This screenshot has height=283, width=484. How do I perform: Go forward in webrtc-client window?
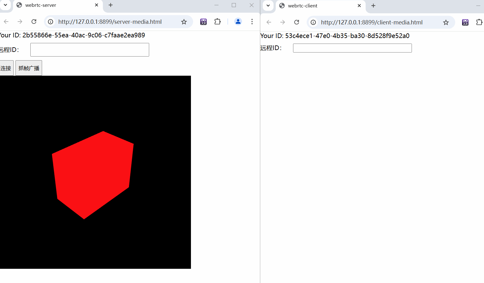click(x=283, y=22)
